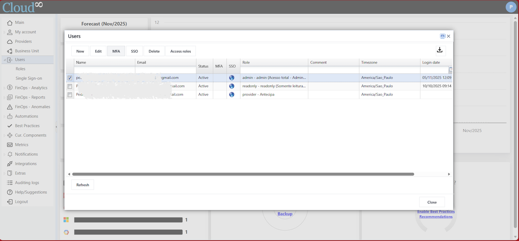This screenshot has width=519, height=241.
Task: Focus the Comment filter field
Action: click(333, 70)
